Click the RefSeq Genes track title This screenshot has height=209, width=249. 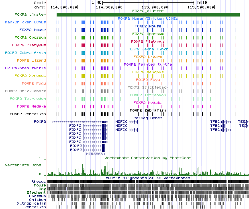148,118
